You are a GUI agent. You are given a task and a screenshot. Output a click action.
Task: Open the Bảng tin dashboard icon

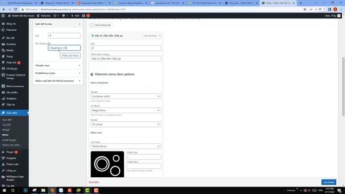coord(3,24)
